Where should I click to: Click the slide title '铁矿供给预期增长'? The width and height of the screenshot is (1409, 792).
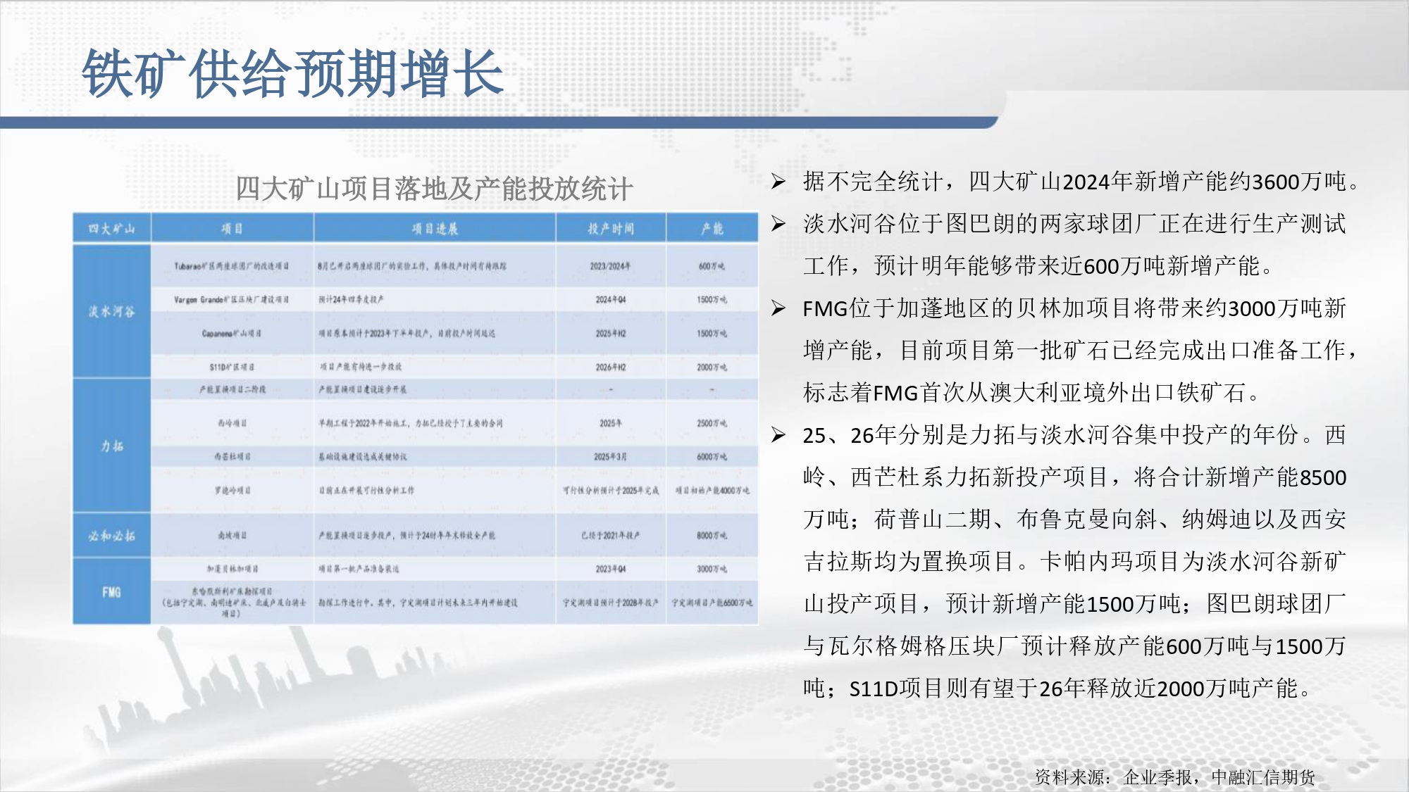292,74
